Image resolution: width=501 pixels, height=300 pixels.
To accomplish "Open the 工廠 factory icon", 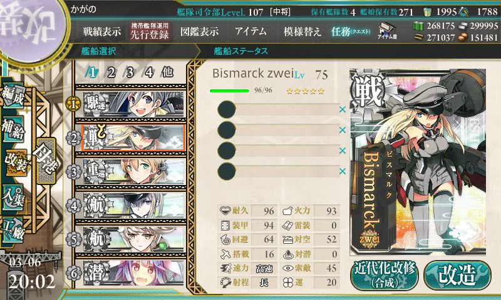I will pyautogui.click(x=13, y=230).
